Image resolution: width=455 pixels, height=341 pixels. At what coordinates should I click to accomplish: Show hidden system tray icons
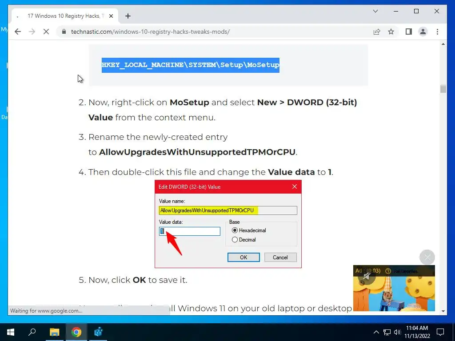point(376,332)
